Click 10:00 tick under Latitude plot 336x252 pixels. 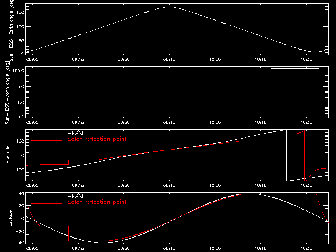(x=215, y=248)
